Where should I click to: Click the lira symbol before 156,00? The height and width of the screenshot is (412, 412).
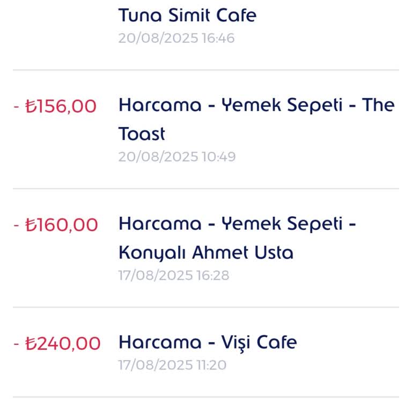pos(31,106)
